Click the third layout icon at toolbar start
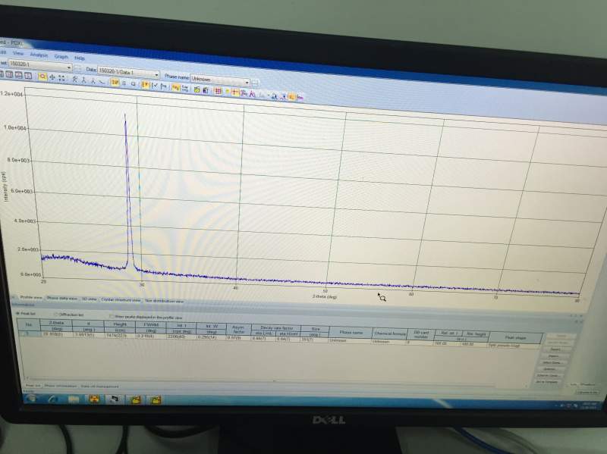607x454 pixels. click(x=18, y=74)
